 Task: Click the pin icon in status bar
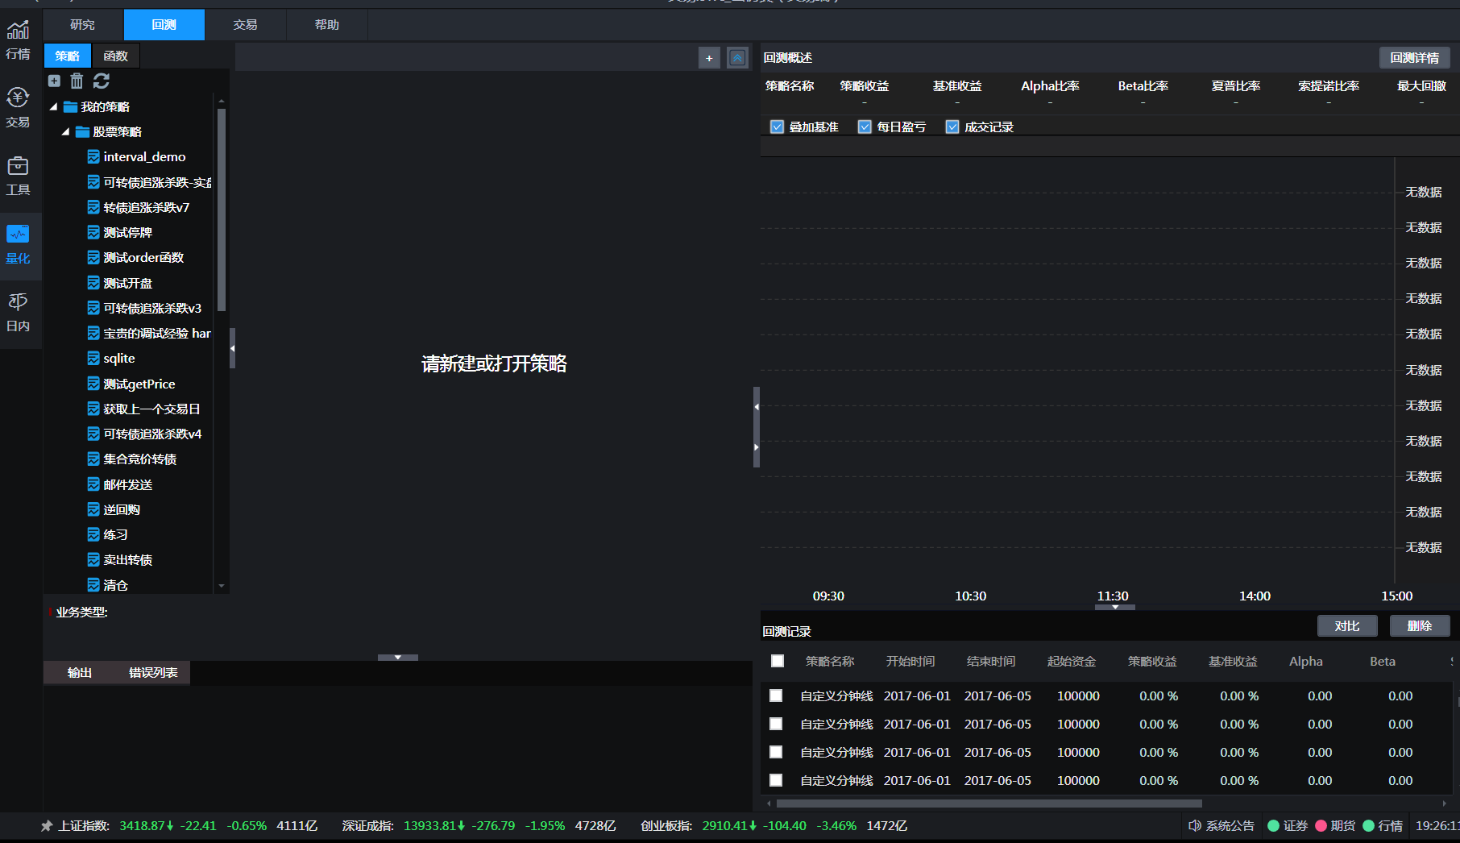(47, 826)
